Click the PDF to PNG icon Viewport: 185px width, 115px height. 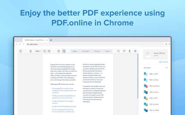146,80
